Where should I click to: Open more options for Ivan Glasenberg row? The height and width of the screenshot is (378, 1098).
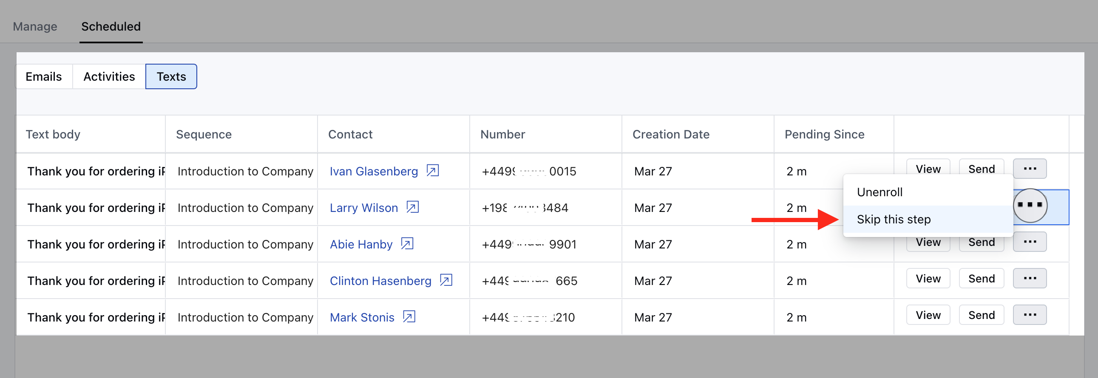1030,169
